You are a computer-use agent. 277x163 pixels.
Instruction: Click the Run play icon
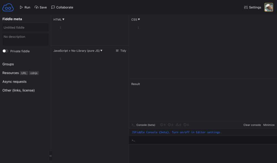[21, 7]
